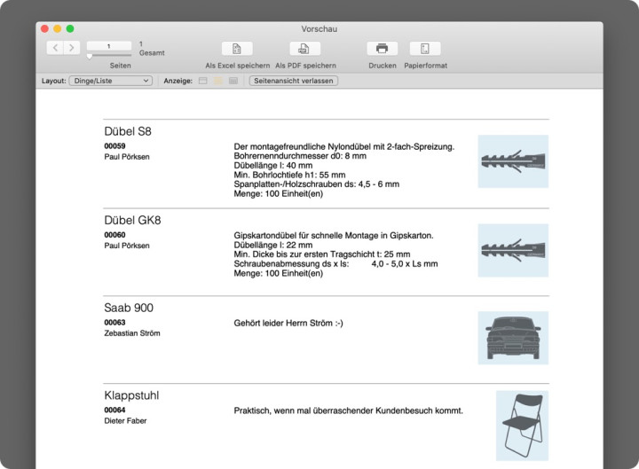Click the Drucken printer icon
639x469 pixels.
pyautogui.click(x=382, y=49)
